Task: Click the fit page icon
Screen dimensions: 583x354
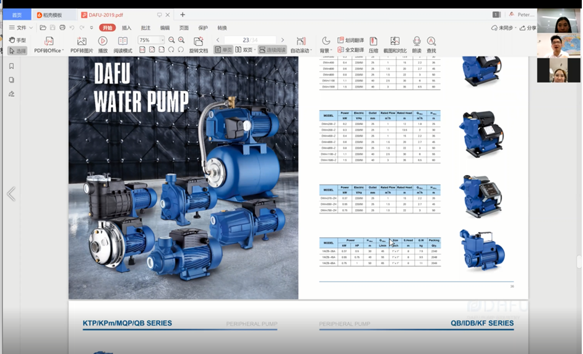Action: [152, 50]
